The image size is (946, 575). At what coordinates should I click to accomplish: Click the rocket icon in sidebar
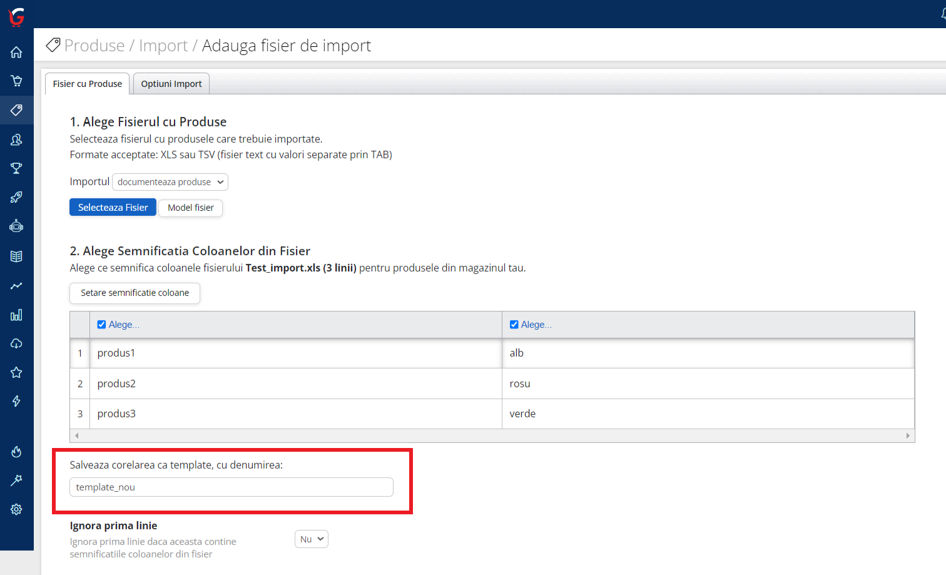[16, 198]
